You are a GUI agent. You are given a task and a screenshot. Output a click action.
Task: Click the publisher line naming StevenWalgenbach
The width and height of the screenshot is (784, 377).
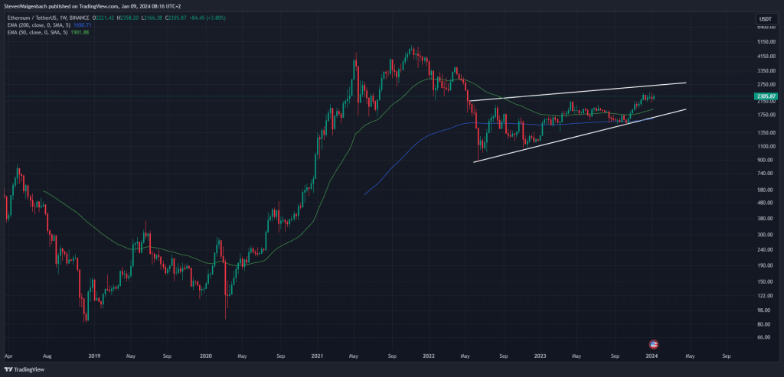click(93, 6)
